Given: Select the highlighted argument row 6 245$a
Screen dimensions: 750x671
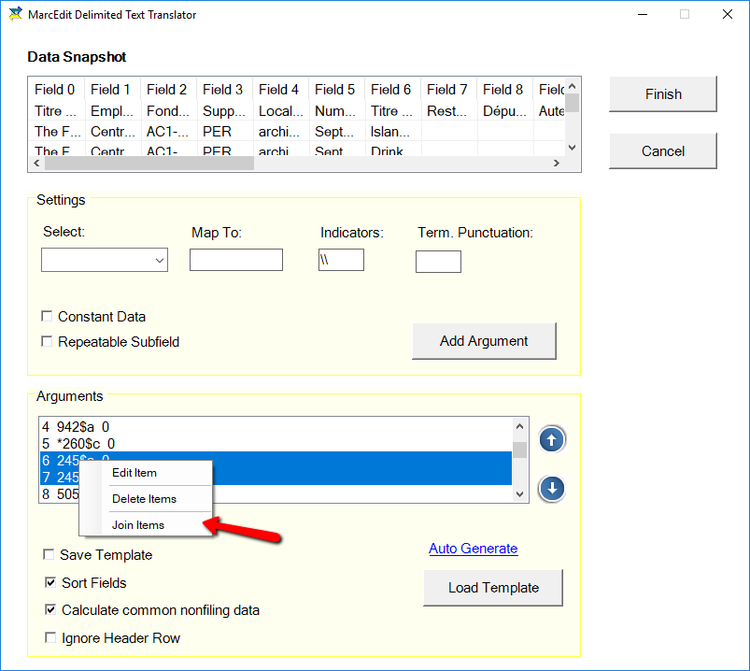Looking at the screenshot, I should tap(276, 460).
